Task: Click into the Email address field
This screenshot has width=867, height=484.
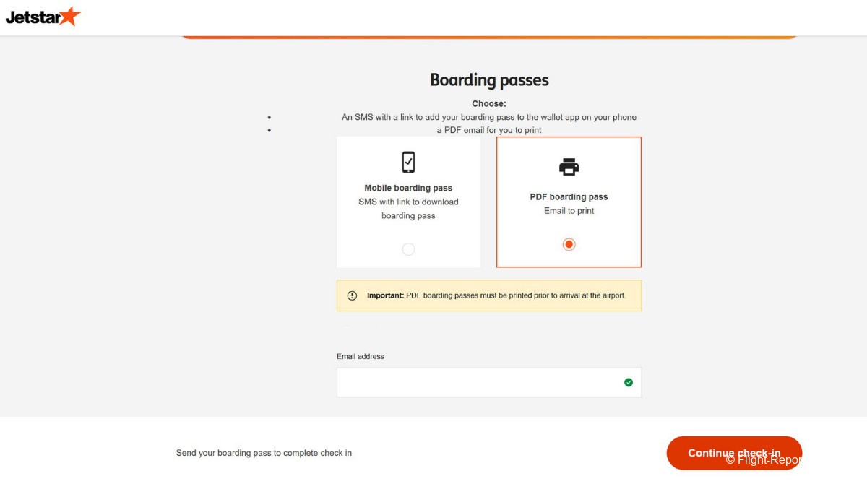Action: (477, 382)
